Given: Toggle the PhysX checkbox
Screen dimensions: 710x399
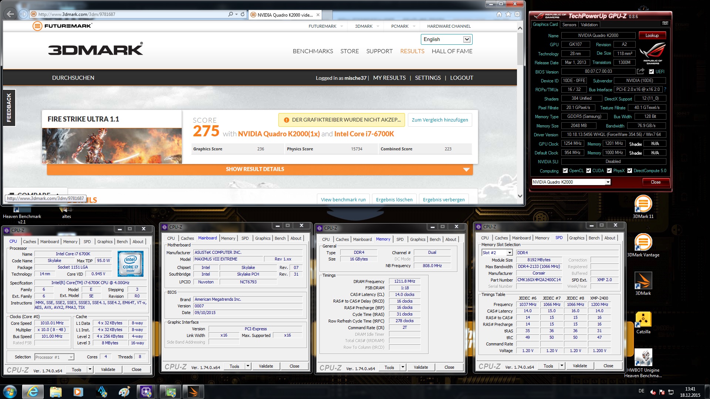Looking at the screenshot, I should (609, 171).
